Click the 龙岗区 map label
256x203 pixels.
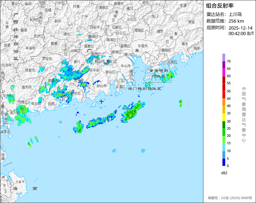click(x=172, y=62)
